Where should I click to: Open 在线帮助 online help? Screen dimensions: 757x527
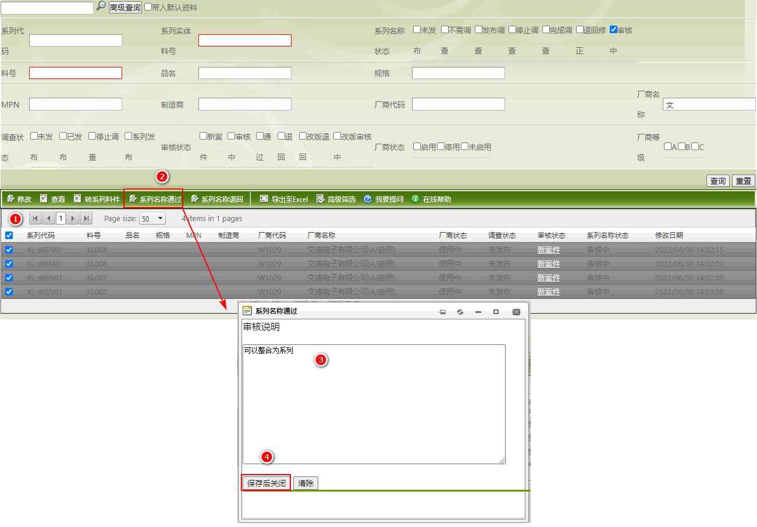431,199
